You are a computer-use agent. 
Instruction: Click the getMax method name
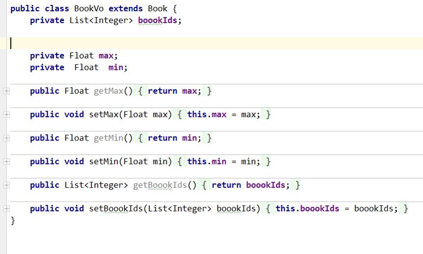click(x=108, y=91)
